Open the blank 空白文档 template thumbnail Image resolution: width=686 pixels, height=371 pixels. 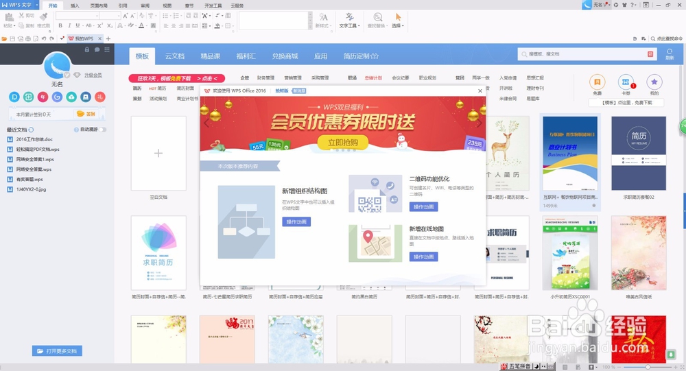tap(158, 153)
